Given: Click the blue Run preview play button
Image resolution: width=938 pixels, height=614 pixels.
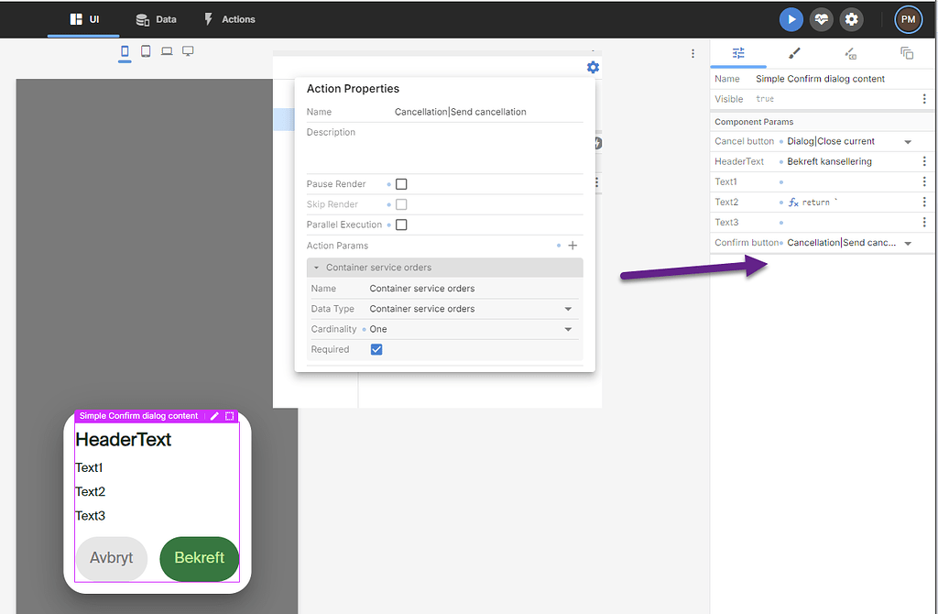Looking at the screenshot, I should click(791, 19).
